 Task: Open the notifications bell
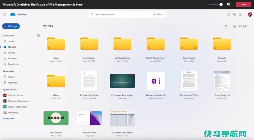(229, 14)
